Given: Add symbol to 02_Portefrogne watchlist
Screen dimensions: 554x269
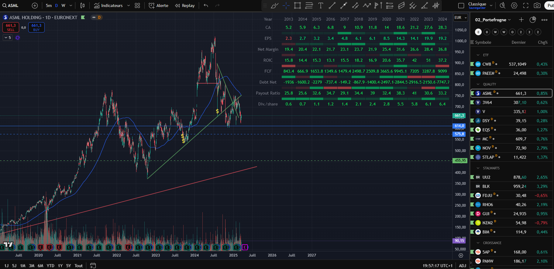Looking at the screenshot, I should pos(521,20).
